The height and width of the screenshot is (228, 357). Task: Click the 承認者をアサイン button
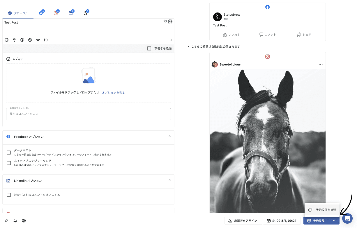243,221
